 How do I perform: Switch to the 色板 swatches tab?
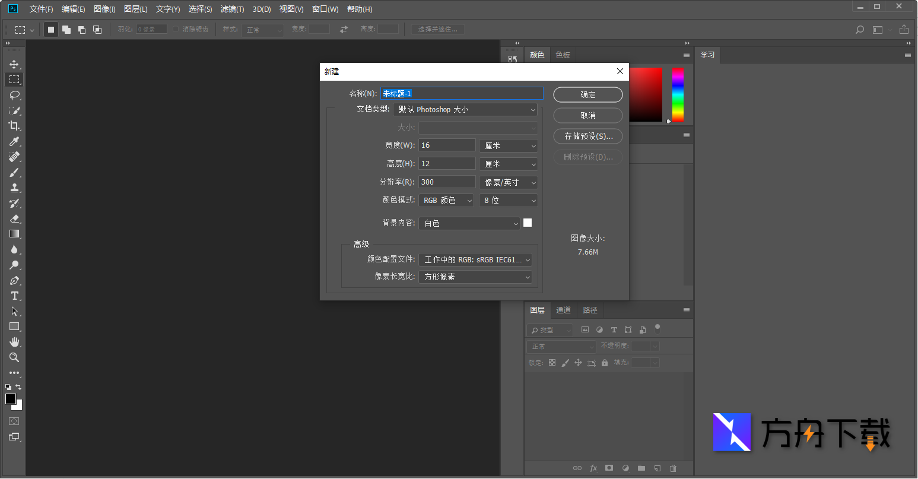click(x=563, y=54)
